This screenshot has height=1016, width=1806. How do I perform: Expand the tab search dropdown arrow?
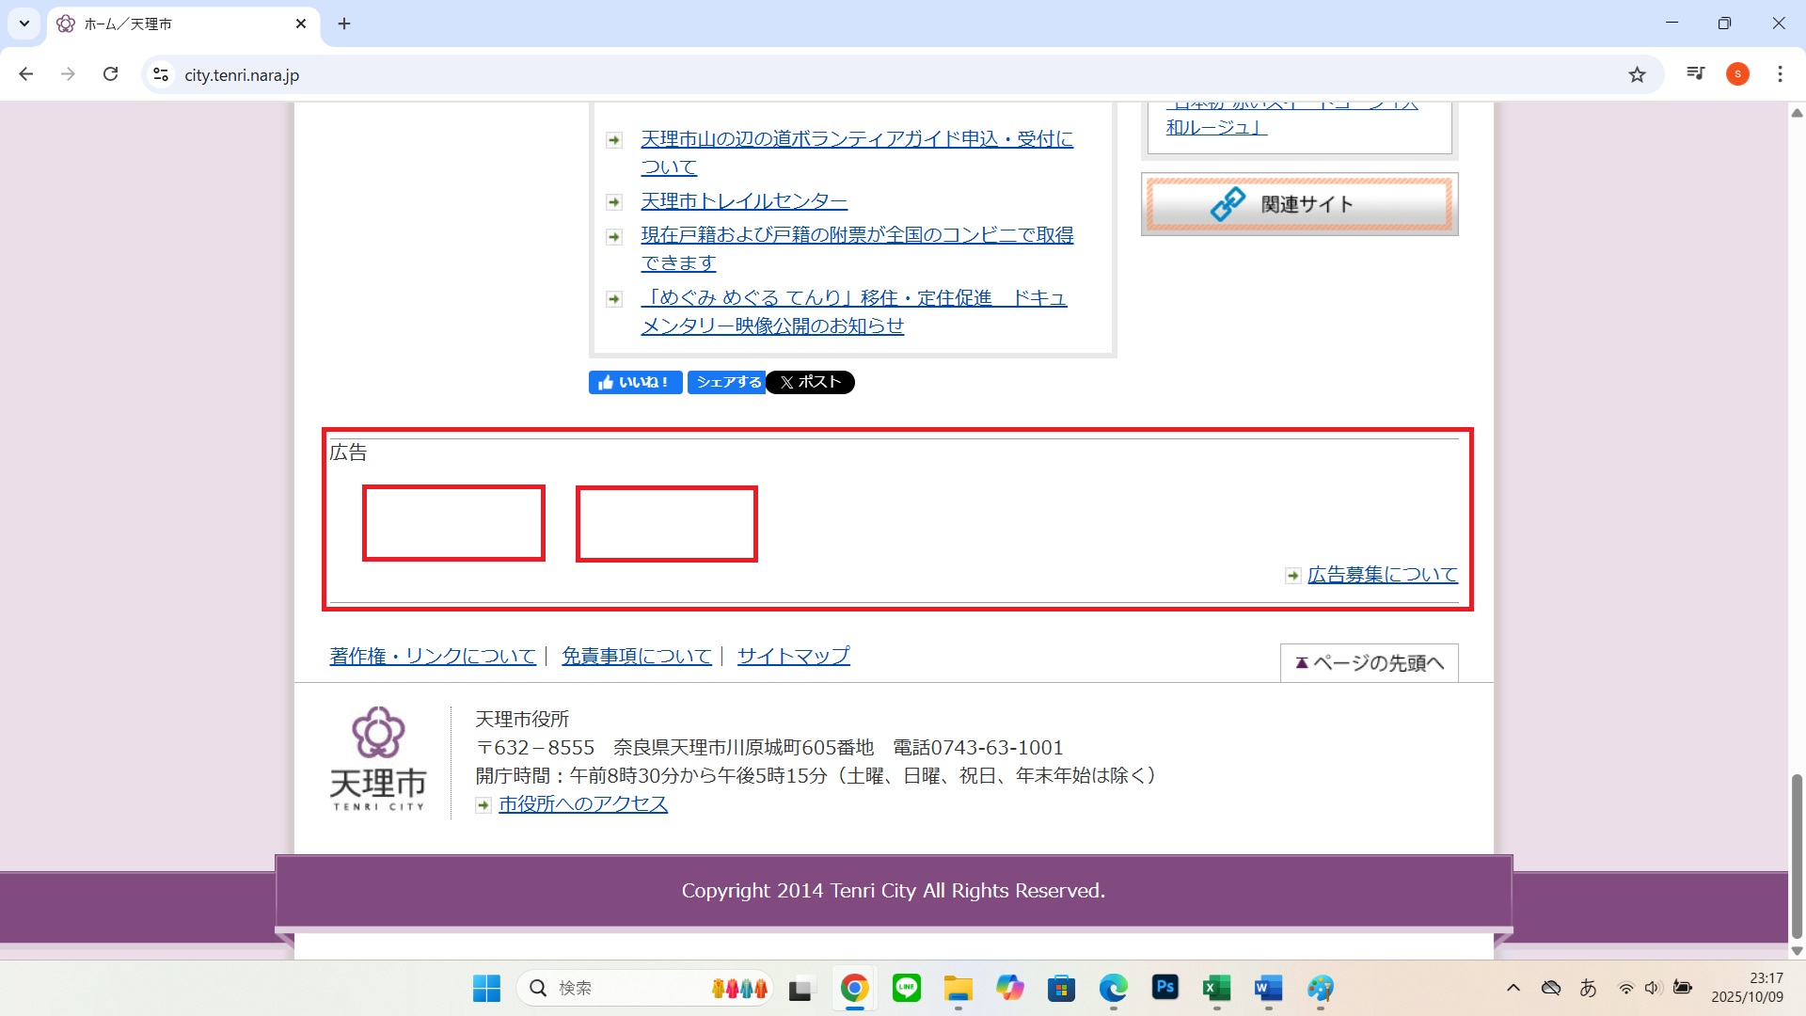24,24
